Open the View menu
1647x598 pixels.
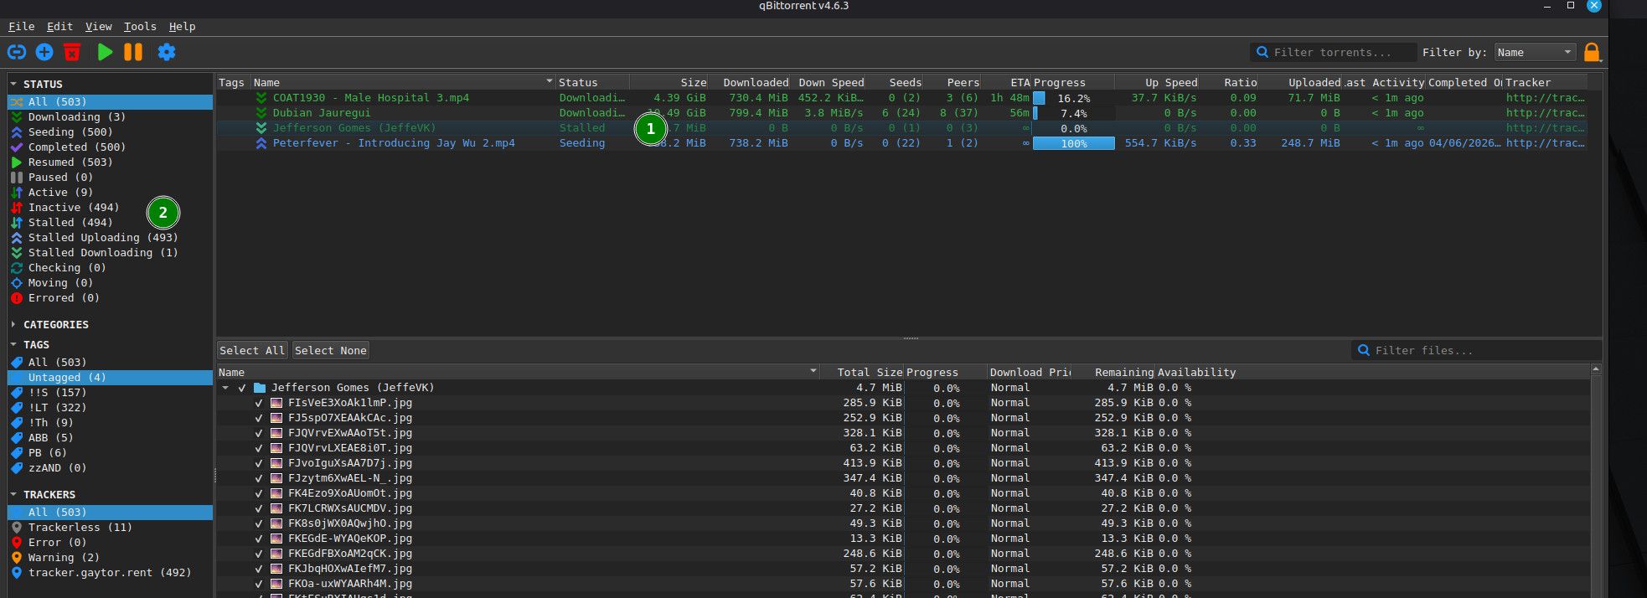pos(98,27)
